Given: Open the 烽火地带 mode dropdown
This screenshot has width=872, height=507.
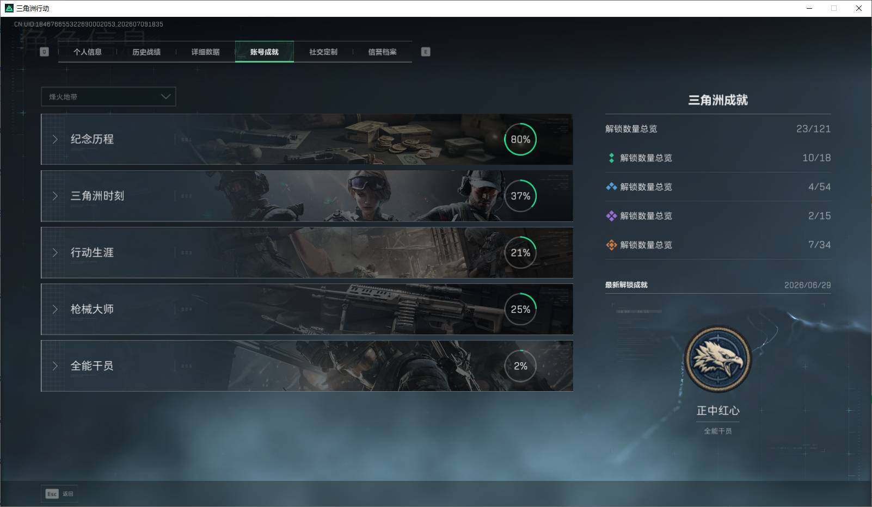Looking at the screenshot, I should pyautogui.click(x=108, y=97).
